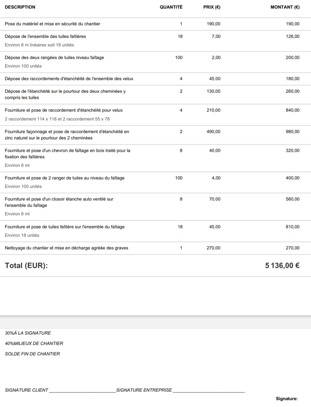
Task: Click the QUANTITÉ column header
Action: (171, 7)
